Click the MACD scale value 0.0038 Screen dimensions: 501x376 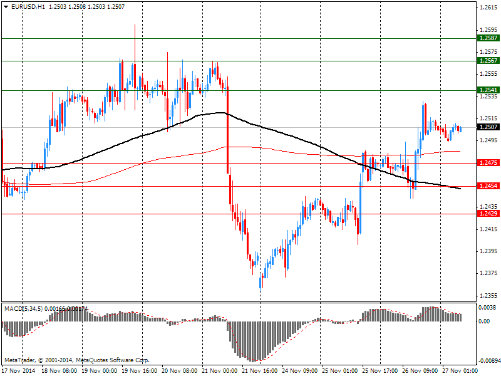point(488,308)
